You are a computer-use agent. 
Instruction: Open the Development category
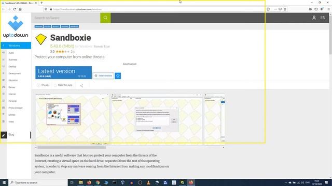(x=15, y=73)
